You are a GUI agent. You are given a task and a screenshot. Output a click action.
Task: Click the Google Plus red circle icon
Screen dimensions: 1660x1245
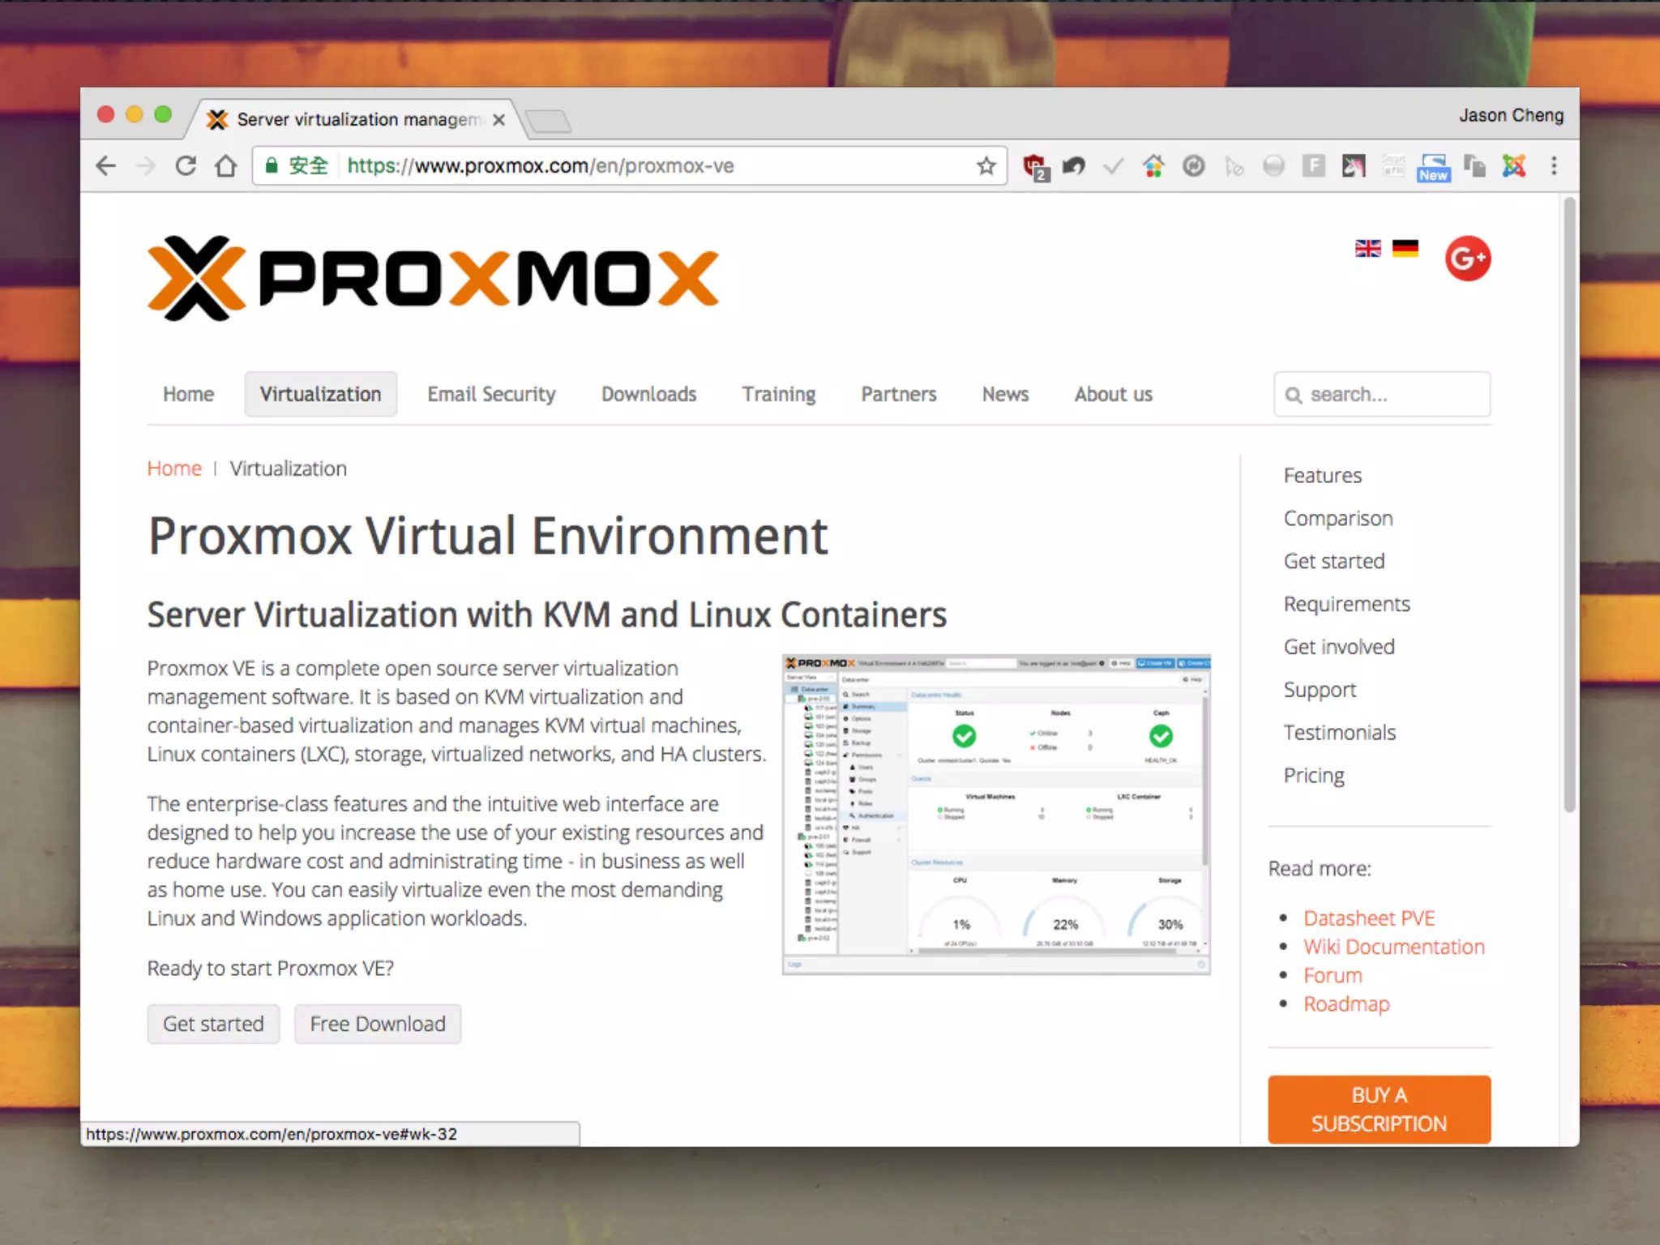click(x=1467, y=259)
